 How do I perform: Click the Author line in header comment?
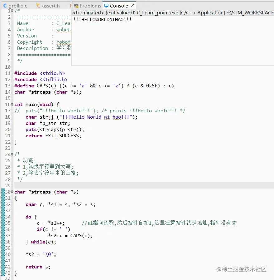pyautogui.click(x=44, y=30)
